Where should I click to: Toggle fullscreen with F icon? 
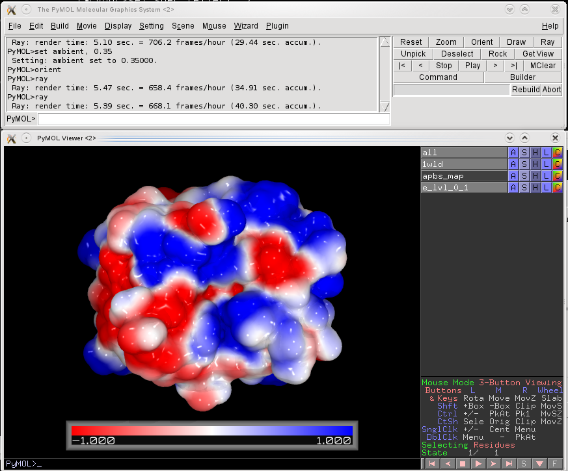[554, 463]
